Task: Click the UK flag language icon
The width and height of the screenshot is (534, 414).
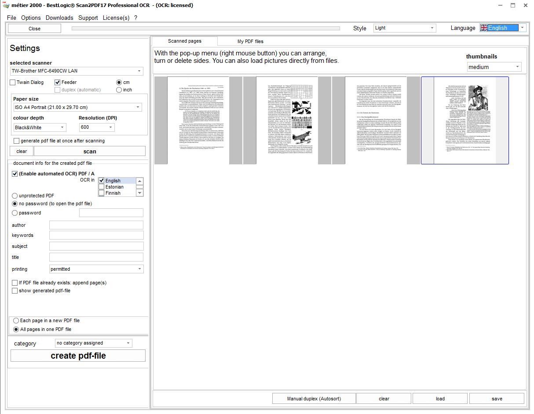Action: click(x=484, y=28)
